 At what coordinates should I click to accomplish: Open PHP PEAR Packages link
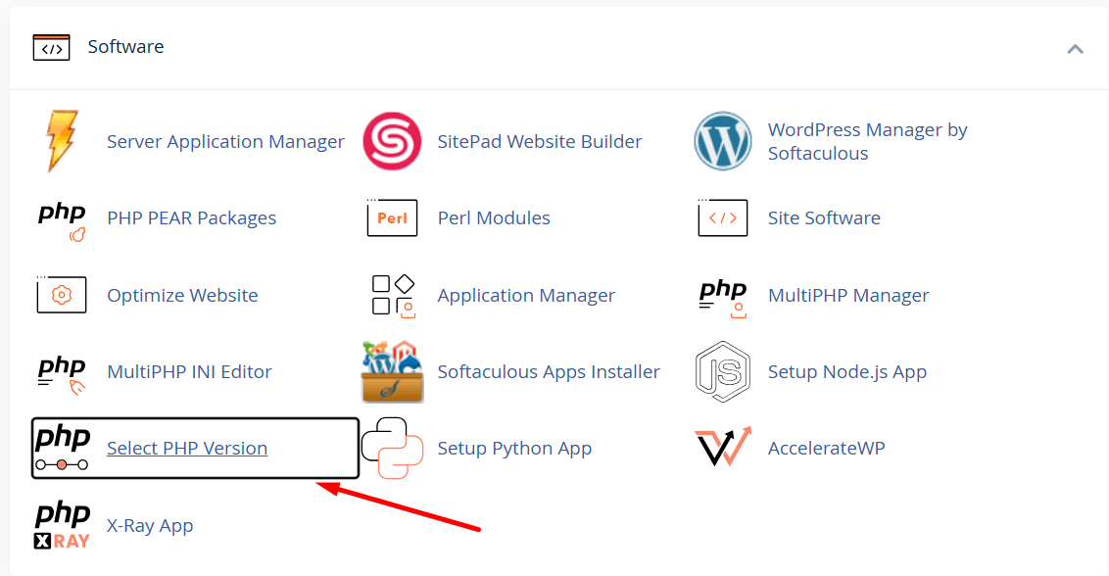pyautogui.click(x=192, y=217)
